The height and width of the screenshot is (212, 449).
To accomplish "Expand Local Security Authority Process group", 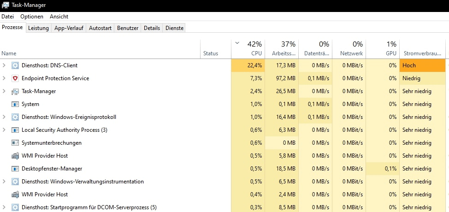I will [x=4, y=130].
